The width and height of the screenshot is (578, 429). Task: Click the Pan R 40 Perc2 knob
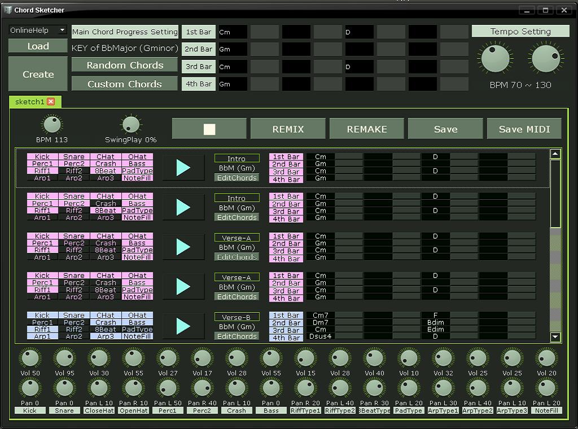click(202, 388)
